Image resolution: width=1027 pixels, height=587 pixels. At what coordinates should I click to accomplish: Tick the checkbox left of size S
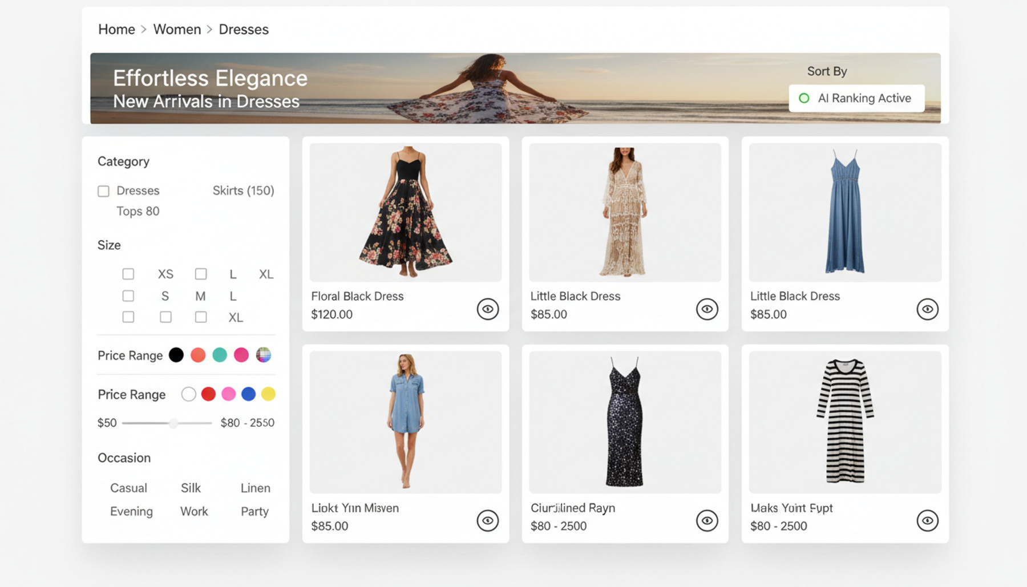(x=128, y=296)
